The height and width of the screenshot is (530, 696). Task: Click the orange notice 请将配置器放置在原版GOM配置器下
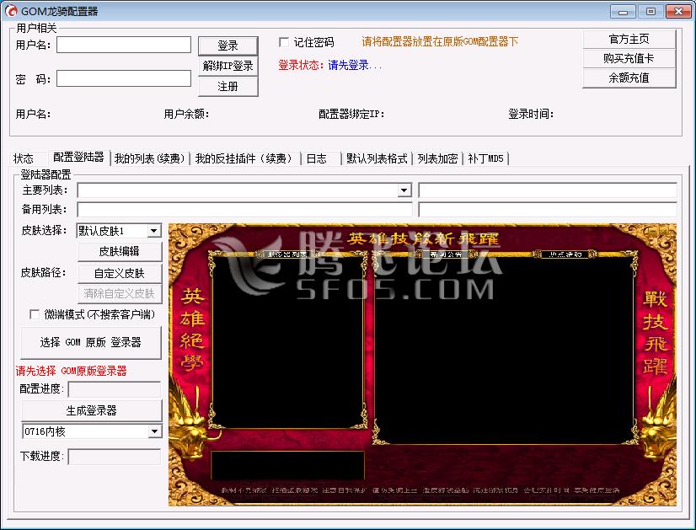pyautogui.click(x=440, y=42)
